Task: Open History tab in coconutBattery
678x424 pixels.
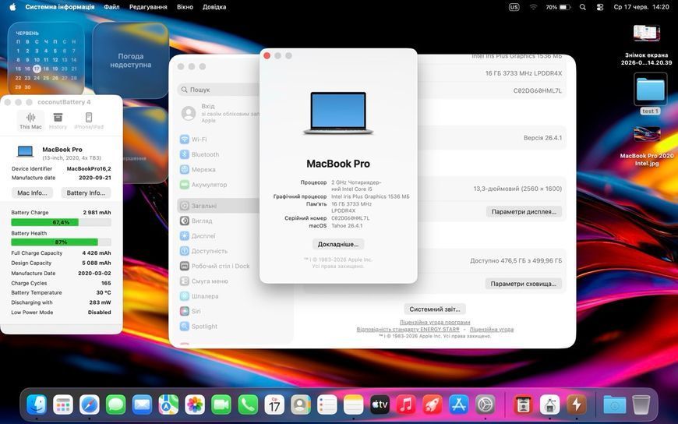Action: 58,121
